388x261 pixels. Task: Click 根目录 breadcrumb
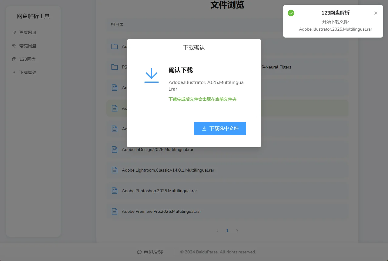click(117, 25)
